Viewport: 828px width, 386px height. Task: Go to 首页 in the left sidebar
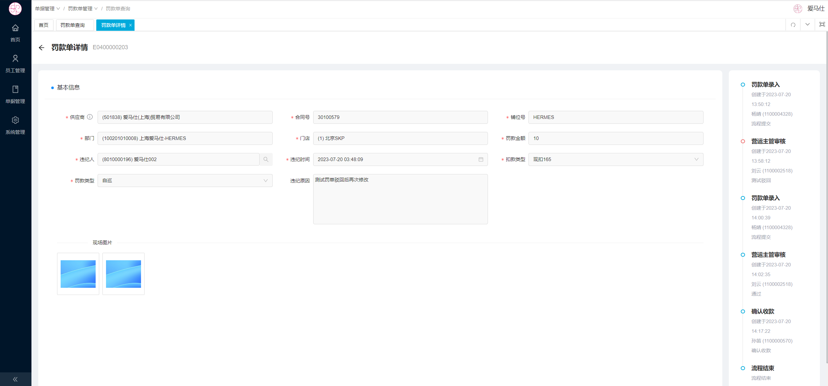tap(15, 33)
